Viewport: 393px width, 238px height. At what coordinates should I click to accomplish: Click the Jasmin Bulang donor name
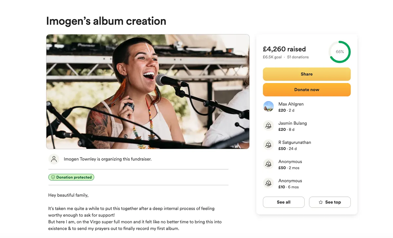292,123
